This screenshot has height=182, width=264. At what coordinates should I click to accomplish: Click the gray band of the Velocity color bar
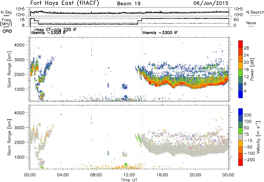tap(241, 137)
